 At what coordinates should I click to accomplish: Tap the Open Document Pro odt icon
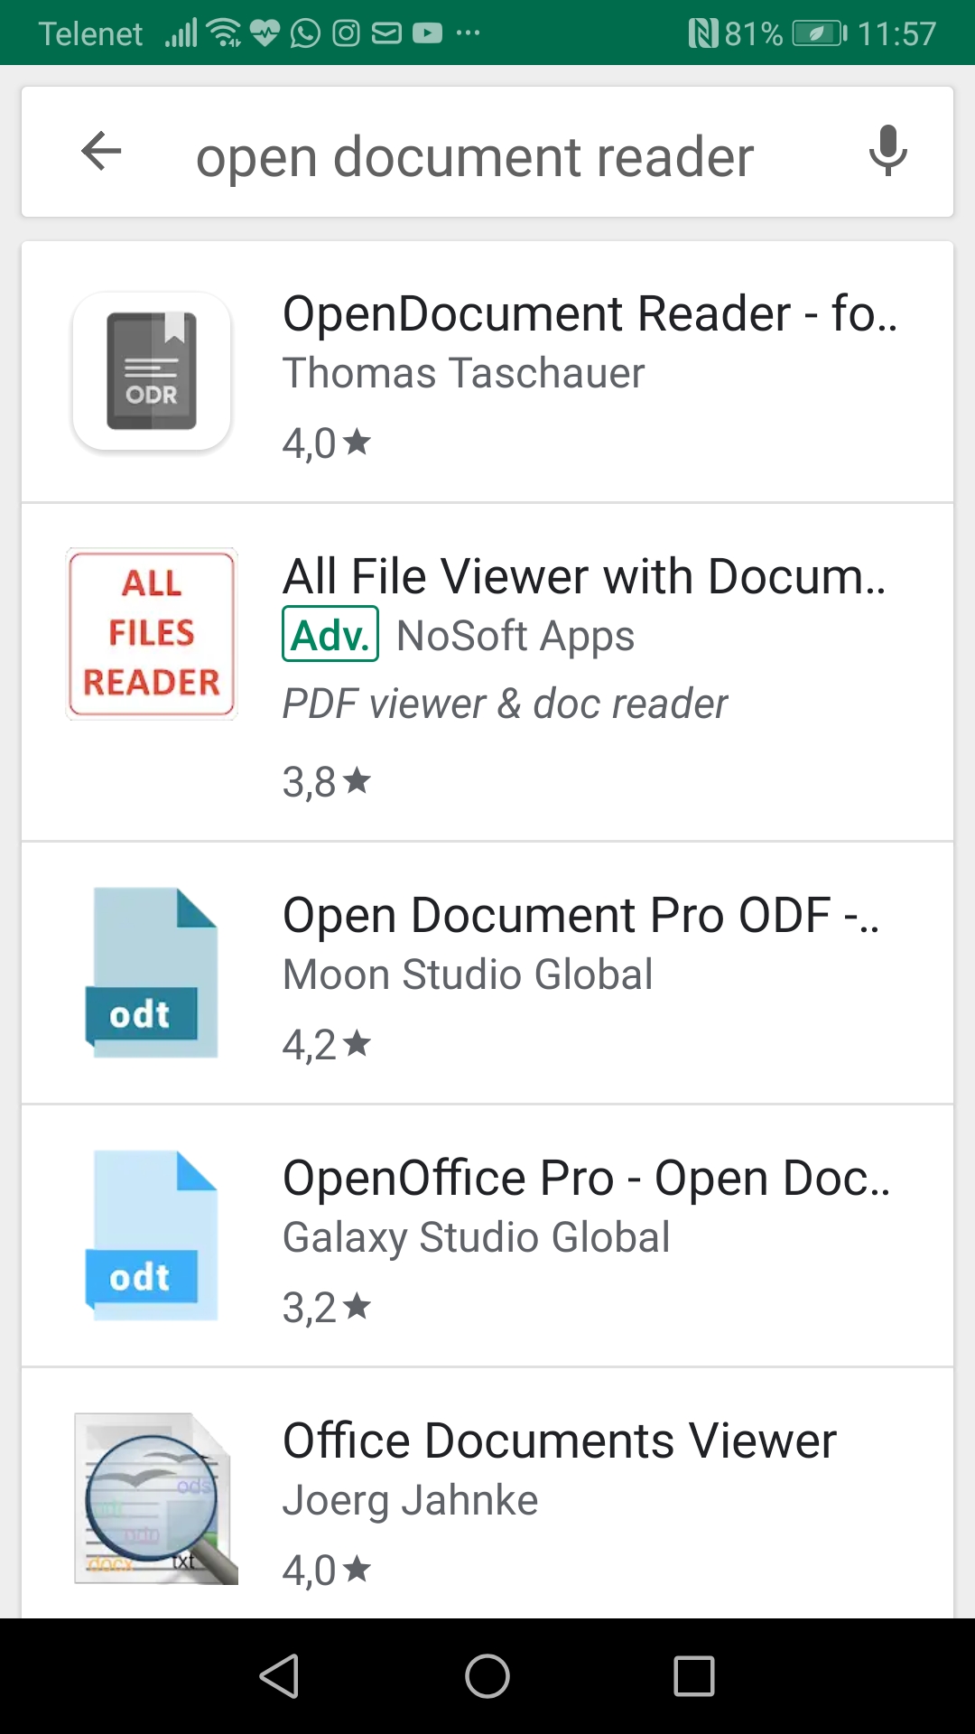(x=152, y=973)
